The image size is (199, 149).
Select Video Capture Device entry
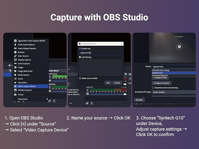tap(31, 86)
